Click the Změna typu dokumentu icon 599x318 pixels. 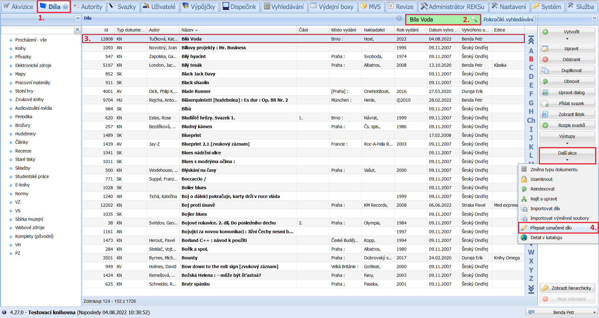524,170
